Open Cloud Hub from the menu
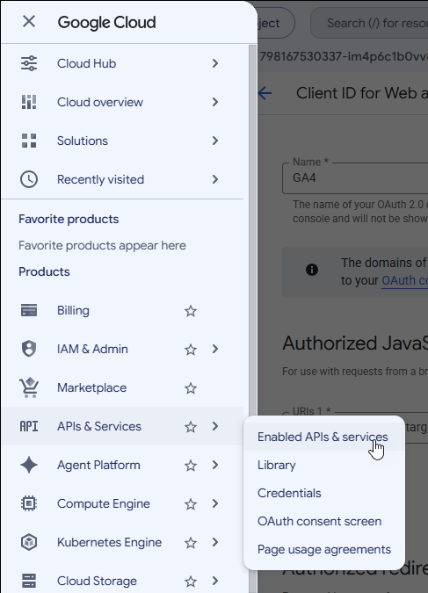Viewport: 428px width, 593px height. tap(87, 63)
